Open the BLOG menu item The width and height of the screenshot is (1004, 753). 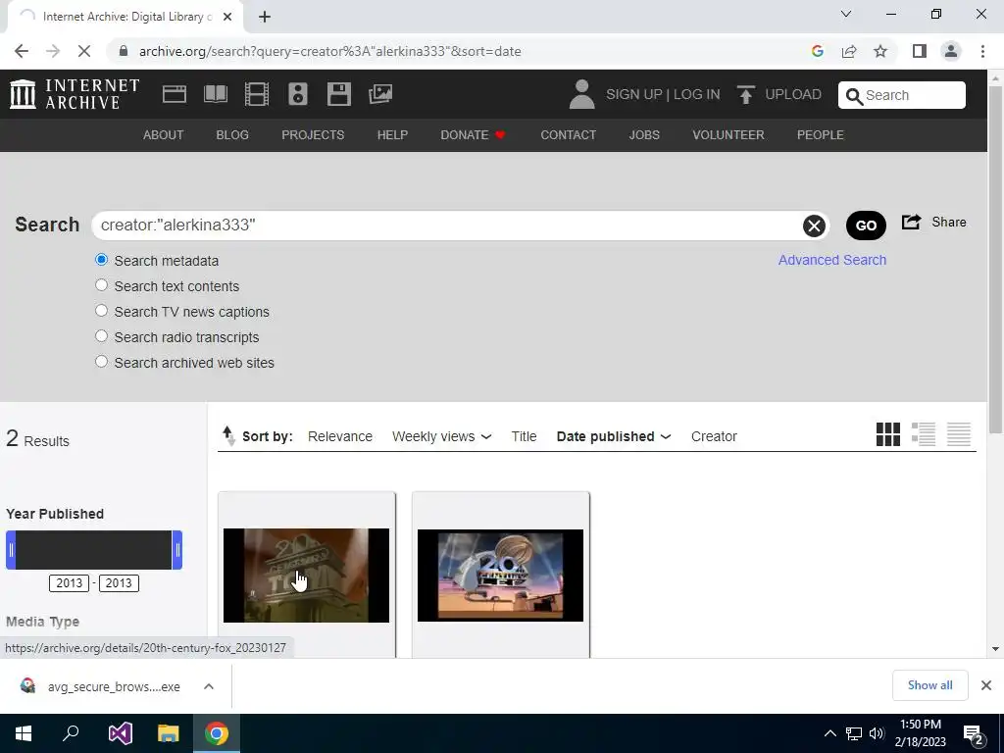coord(232,135)
